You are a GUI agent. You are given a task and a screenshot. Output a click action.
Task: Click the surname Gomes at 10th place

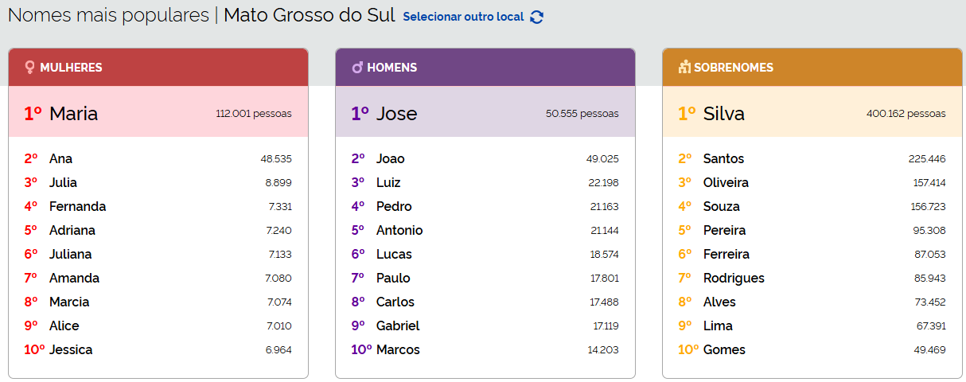724,349
